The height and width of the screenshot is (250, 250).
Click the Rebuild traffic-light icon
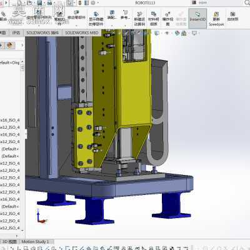tap(79, 2)
